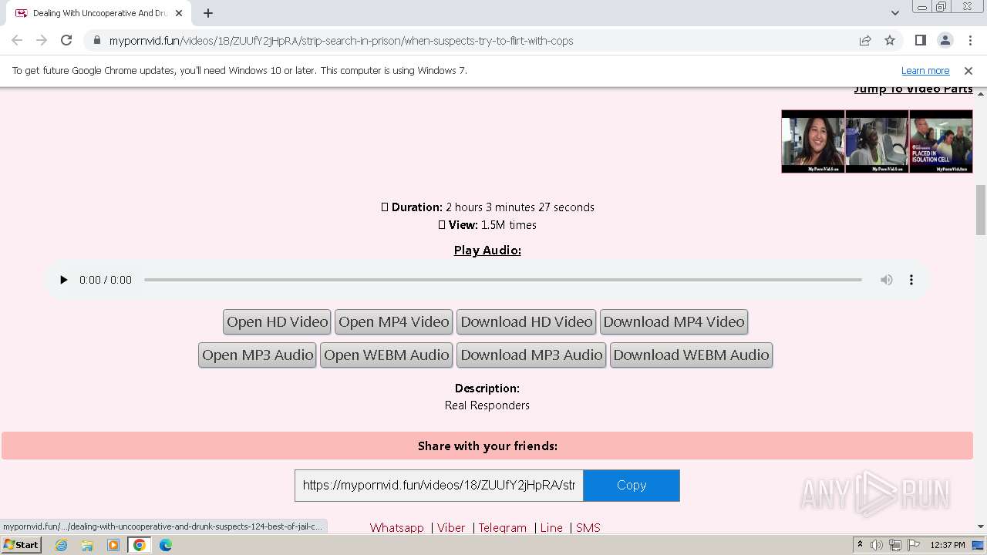Screen dimensions: 987x555
Task: Open the side panel icon
Action: (x=921, y=41)
